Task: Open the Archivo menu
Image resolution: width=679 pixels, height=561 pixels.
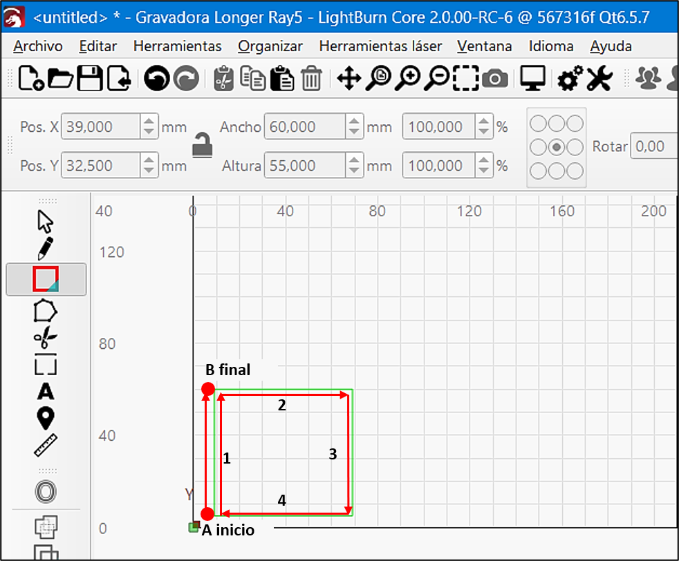Action: tap(37, 46)
